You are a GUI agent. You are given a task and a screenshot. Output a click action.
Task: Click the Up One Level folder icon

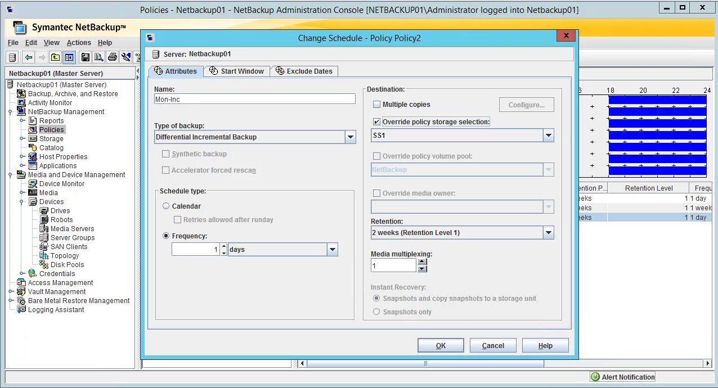[56, 57]
